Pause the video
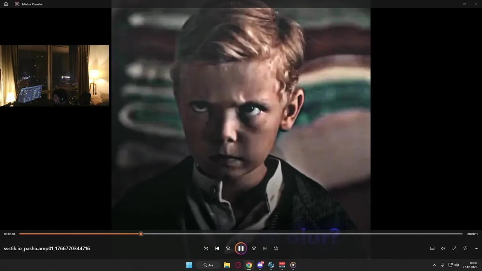This screenshot has width=482, height=271. coord(241,248)
